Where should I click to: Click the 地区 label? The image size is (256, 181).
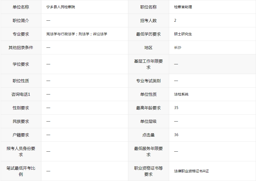(148, 48)
